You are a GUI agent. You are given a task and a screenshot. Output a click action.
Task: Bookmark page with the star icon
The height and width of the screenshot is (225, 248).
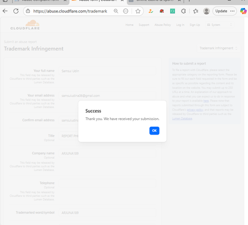pyautogui.click(x=138, y=11)
